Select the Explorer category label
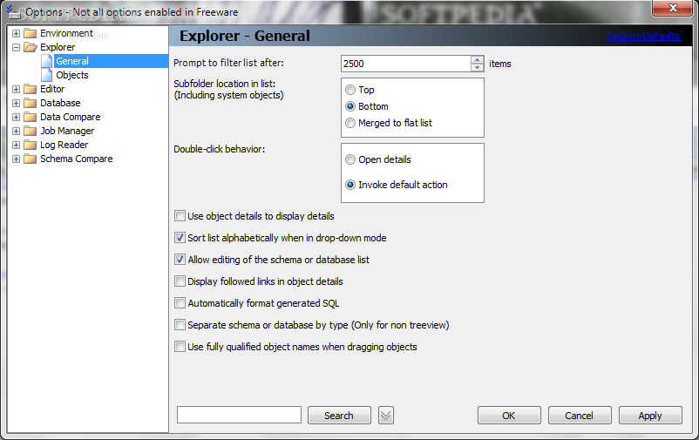699x440 pixels. click(58, 47)
